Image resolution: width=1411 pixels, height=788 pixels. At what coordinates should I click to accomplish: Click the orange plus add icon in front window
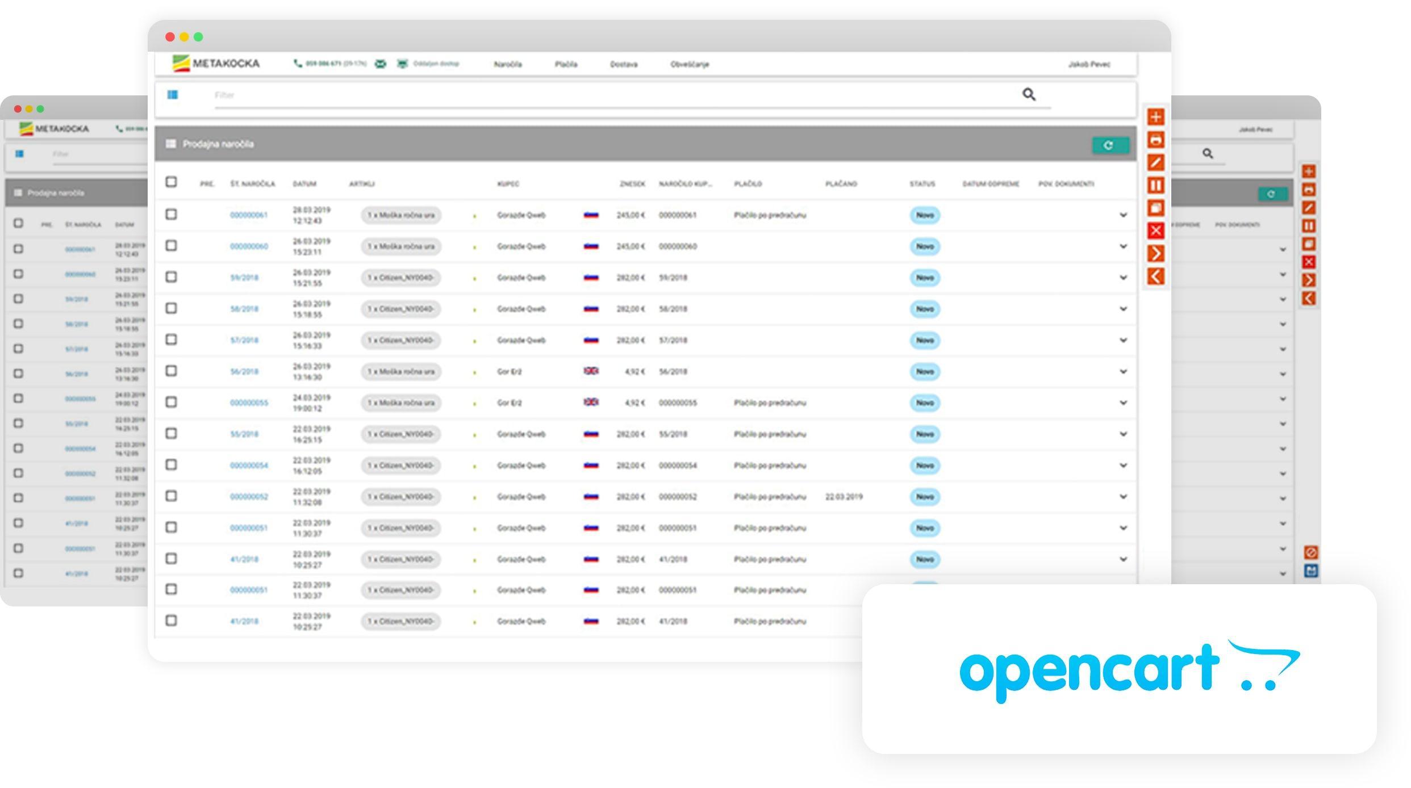pyautogui.click(x=1155, y=117)
